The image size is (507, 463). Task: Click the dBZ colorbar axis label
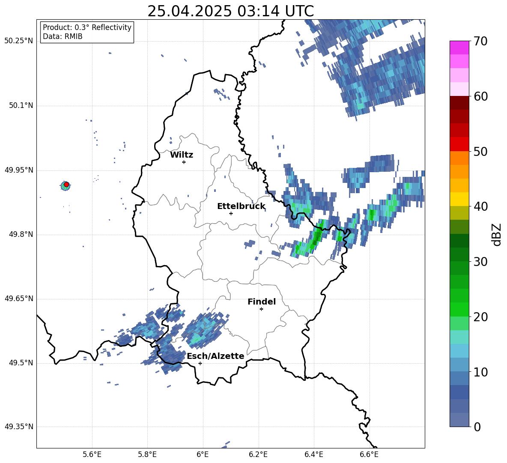[497, 234]
